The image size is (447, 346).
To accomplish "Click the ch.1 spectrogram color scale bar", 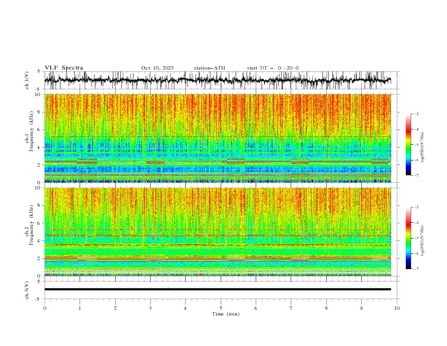I will point(409,145).
